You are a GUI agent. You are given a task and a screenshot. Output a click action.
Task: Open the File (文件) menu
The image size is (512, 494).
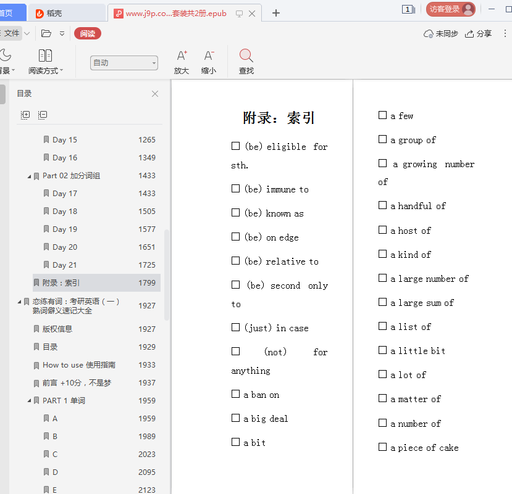click(12, 33)
